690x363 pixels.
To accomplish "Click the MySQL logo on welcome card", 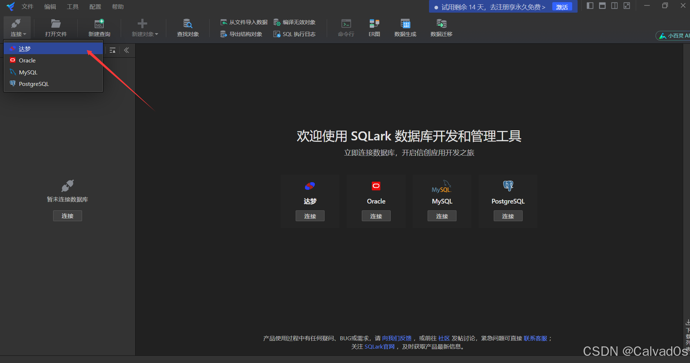I will 442,187.
